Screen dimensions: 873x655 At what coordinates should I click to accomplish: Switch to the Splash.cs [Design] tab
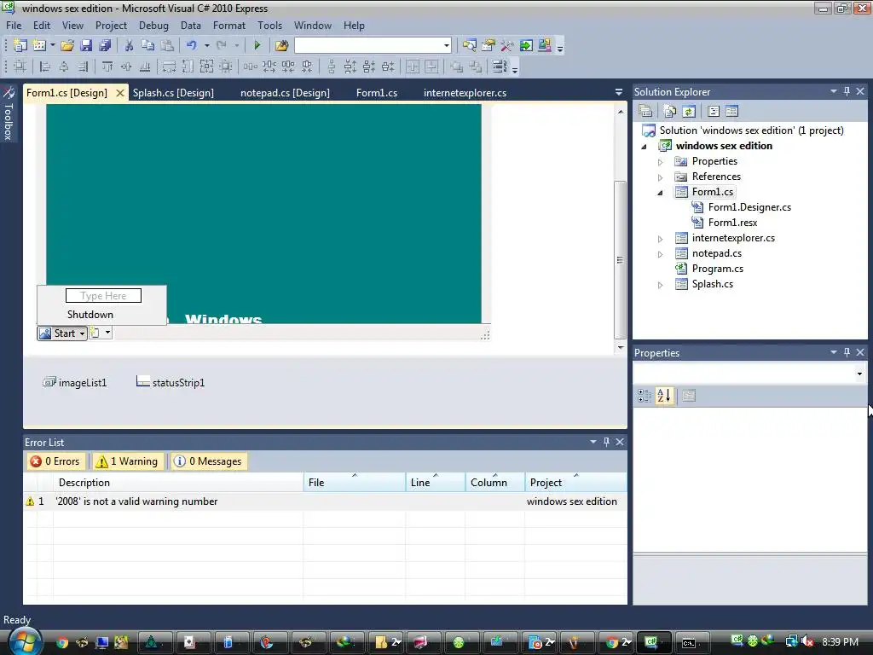pyautogui.click(x=173, y=93)
